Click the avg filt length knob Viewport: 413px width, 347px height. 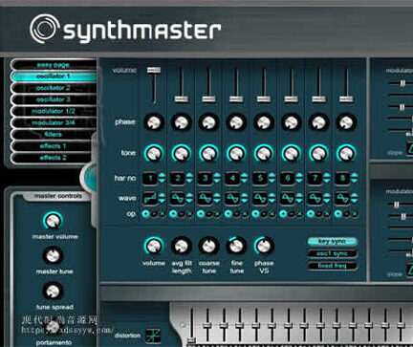click(182, 246)
